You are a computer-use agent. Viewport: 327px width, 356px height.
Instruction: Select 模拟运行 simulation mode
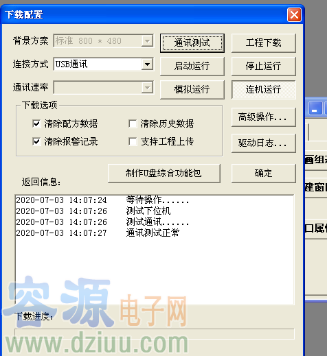click(192, 89)
